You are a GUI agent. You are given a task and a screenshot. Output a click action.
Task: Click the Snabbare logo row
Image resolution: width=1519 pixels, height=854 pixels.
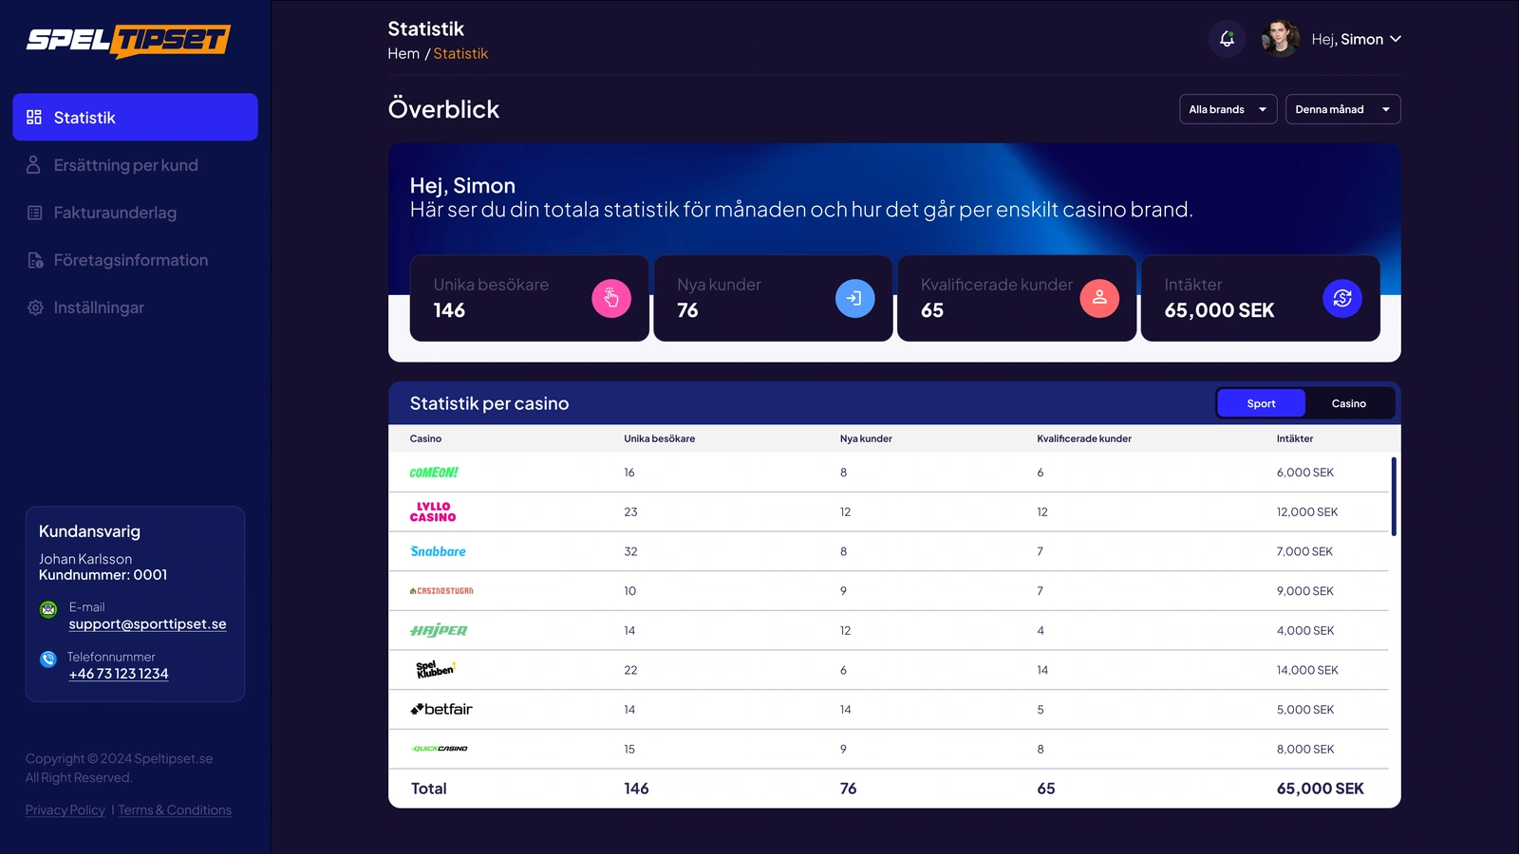pyautogui.click(x=438, y=551)
